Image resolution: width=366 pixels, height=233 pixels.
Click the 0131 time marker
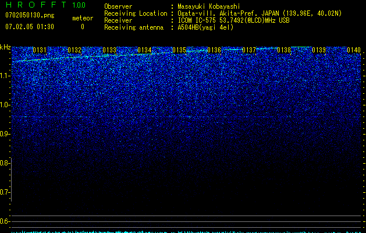[x=40, y=50]
